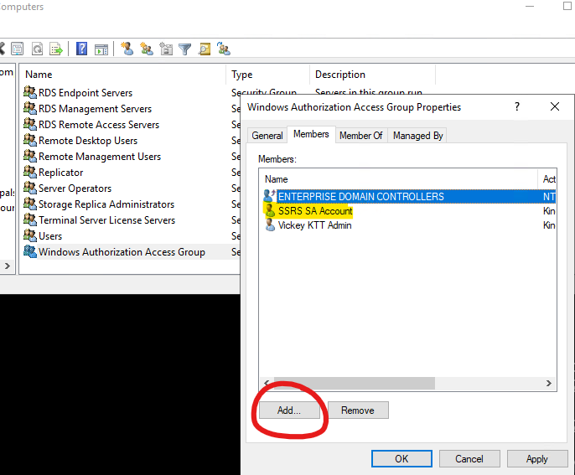The image size is (575, 475).
Task: Click the Filter funnel toolbar icon
Action: (184, 49)
